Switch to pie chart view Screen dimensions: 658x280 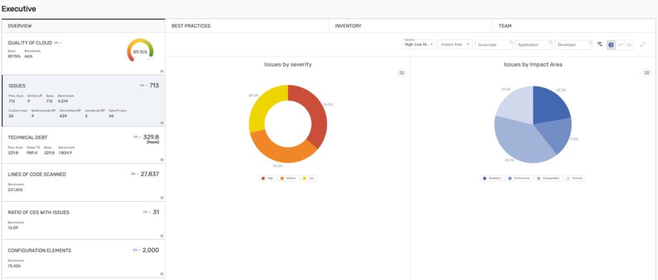[x=610, y=44]
